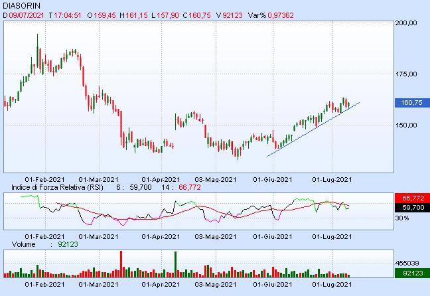Click 01-Apr-2021 label under price chart
Image resolution: width=430 pixels, height=296 pixels.
[161, 180]
